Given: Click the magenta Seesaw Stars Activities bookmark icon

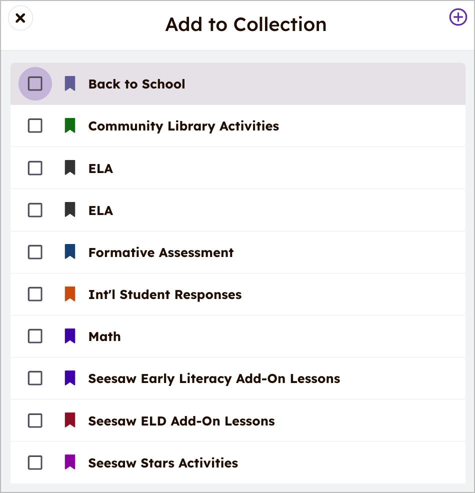Looking at the screenshot, I should click(x=70, y=462).
